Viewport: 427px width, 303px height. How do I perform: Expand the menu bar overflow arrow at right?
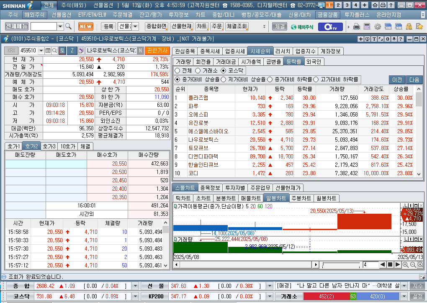[x=423, y=15]
